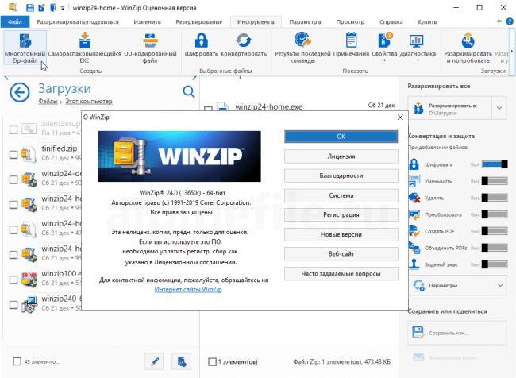Click the pencil edit button at bottom
Screen dimensions: 516x378
pos(154,361)
